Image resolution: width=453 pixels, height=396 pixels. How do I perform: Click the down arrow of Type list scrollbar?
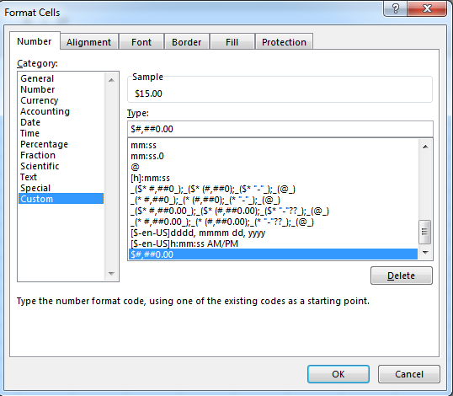tap(425, 252)
